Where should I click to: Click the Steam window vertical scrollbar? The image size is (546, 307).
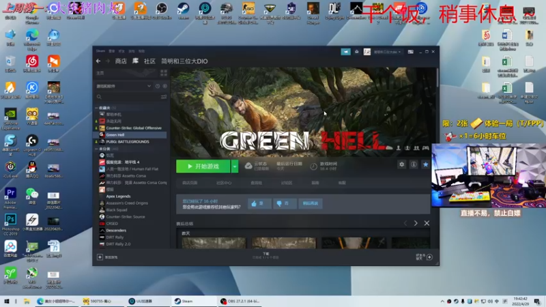(437, 77)
